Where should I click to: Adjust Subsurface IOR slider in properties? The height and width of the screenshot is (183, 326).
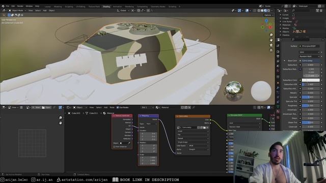(311, 84)
